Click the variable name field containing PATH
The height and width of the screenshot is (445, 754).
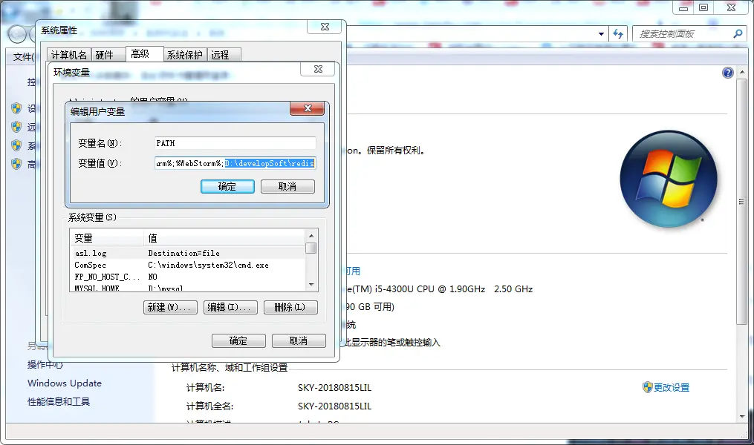tap(235, 143)
